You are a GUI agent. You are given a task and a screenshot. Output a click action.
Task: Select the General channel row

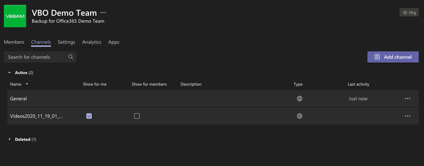point(213,99)
